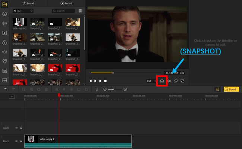Zoom out the timeline with minus icon
The height and width of the screenshot is (149, 242).
105,89
